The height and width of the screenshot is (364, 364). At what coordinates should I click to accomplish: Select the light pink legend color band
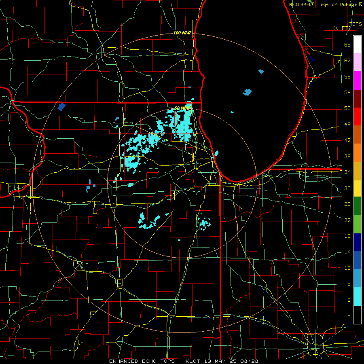coord(357,62)
